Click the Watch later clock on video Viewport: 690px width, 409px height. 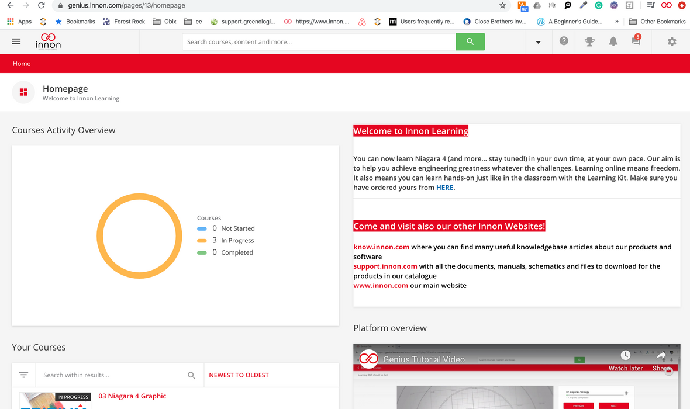coord(625,355)
